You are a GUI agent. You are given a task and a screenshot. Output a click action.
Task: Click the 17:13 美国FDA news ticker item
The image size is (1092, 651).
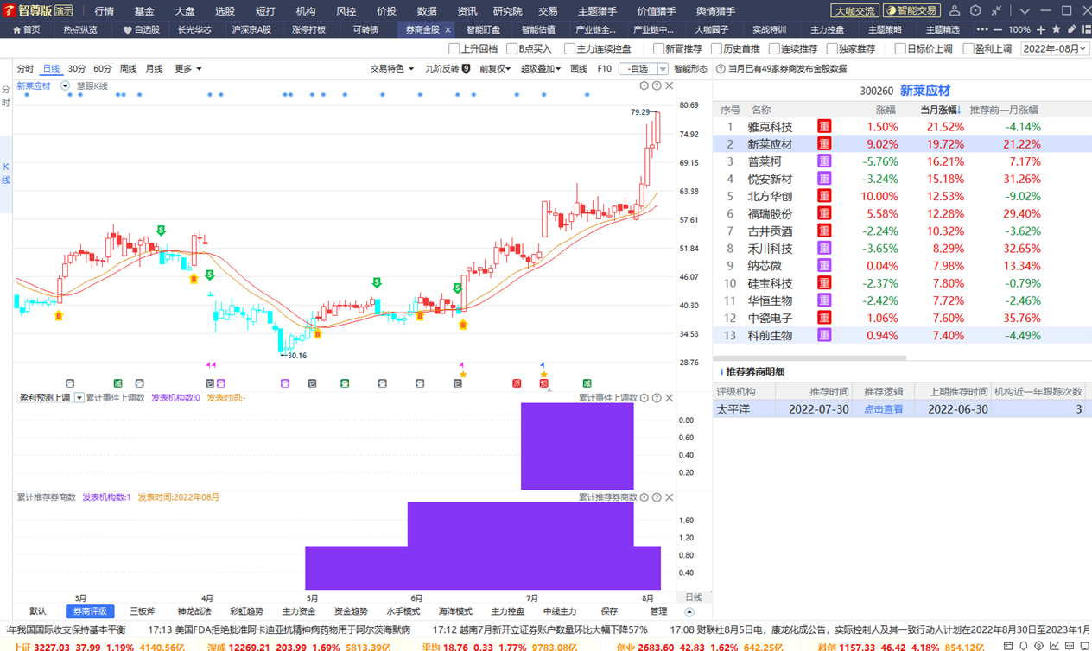(x=279, y=629)
